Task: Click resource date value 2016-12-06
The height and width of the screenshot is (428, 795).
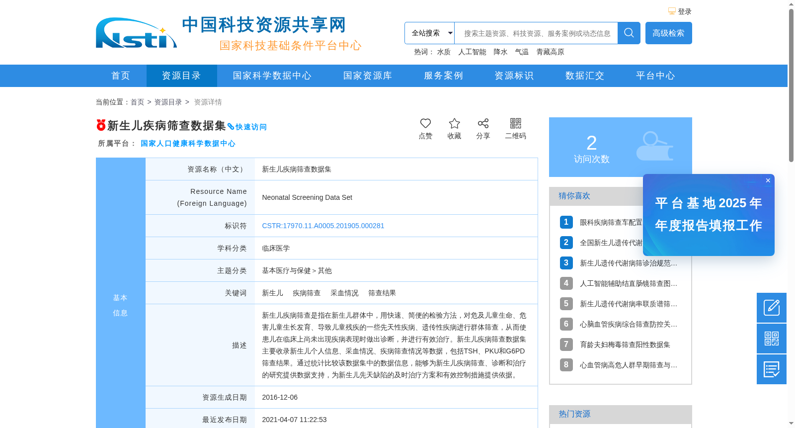Action: [280, 397]
